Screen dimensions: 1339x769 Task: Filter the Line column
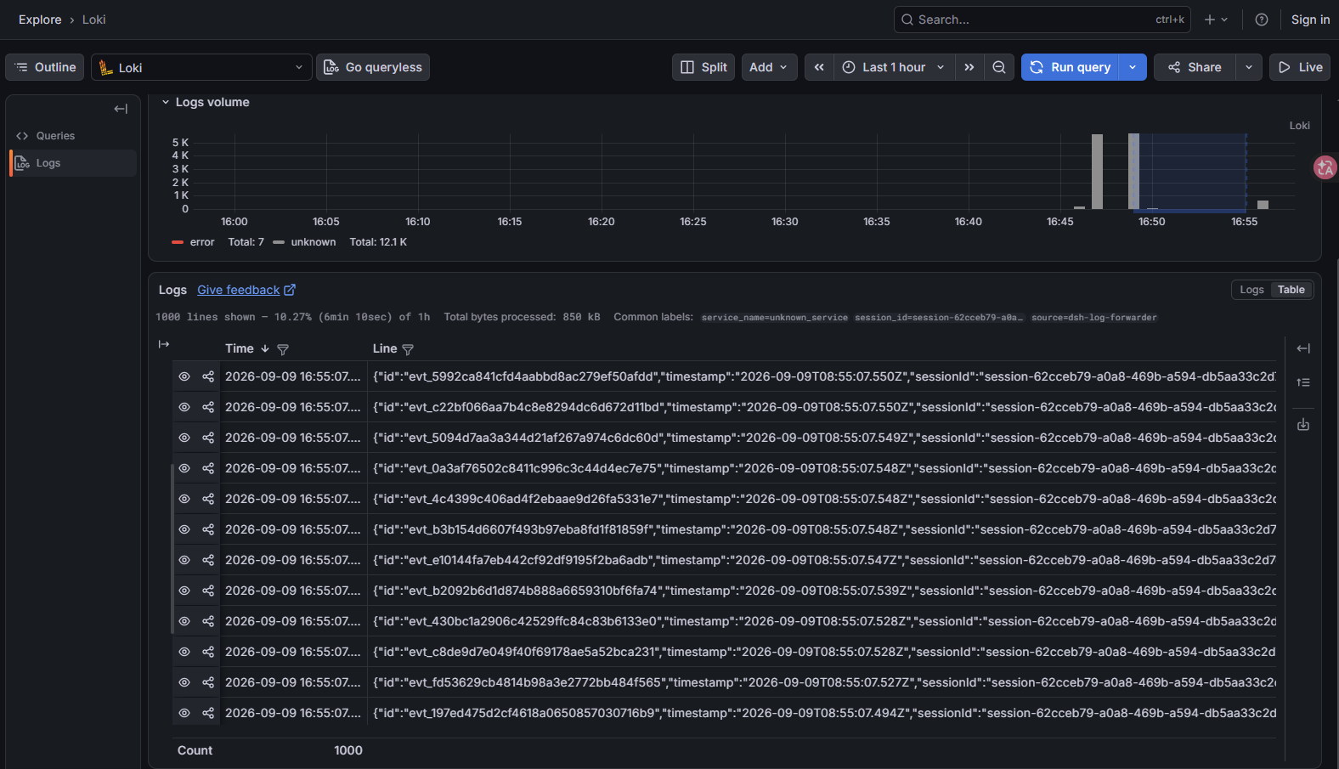tap(408, 349)
